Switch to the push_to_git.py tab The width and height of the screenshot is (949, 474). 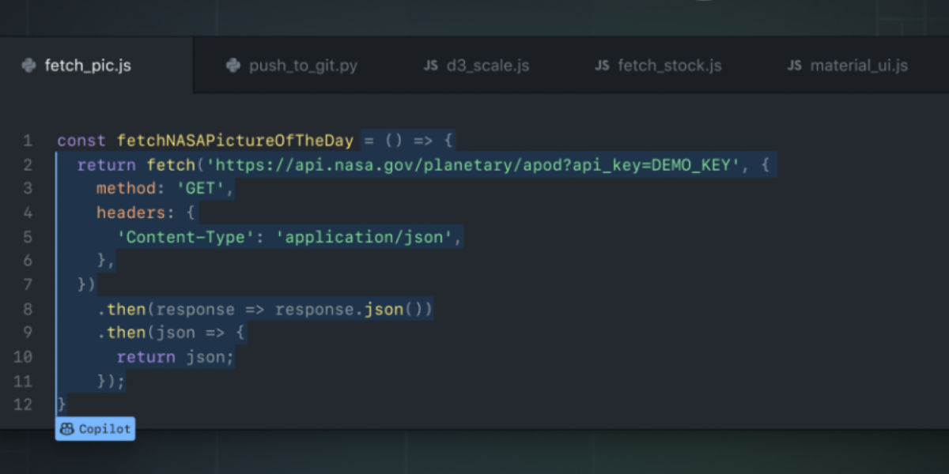click(303, 66)
